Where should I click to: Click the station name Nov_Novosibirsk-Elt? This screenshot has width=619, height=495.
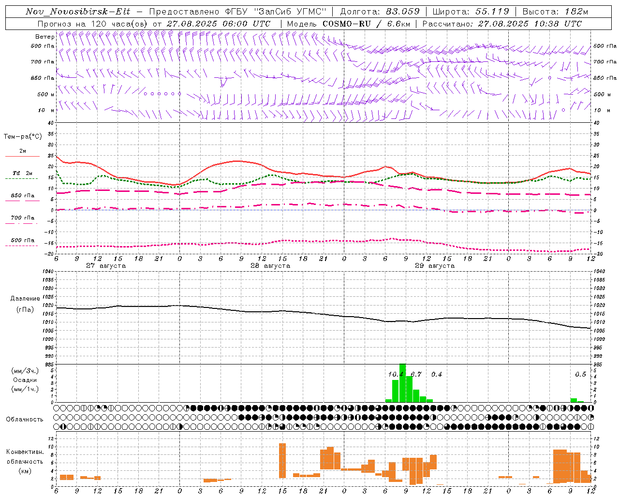pyautogui.click(x=78, y=12)
